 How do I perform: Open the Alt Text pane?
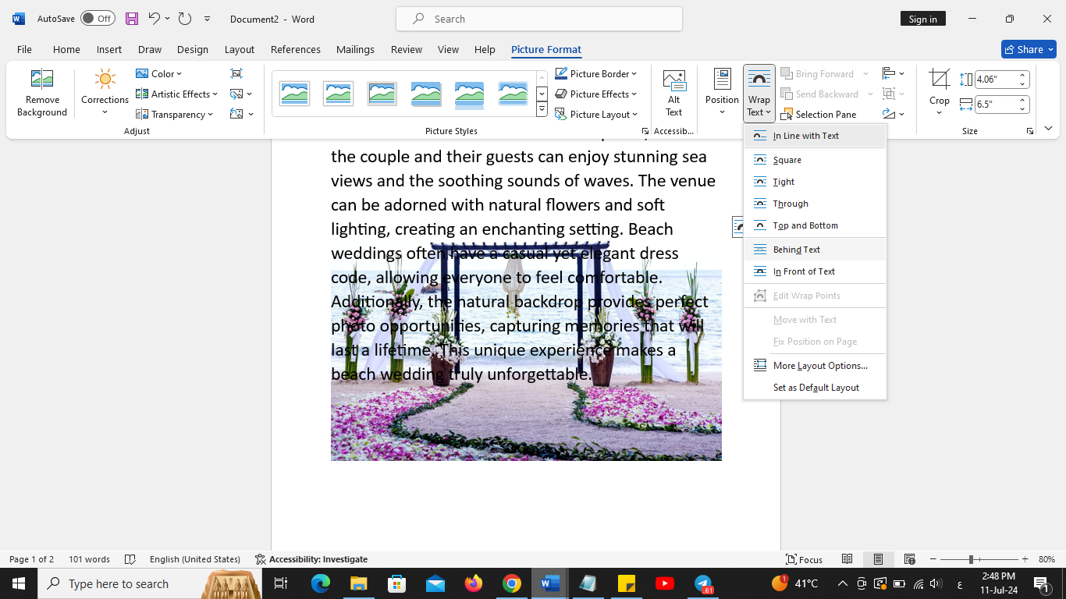[x=673, y=93]
